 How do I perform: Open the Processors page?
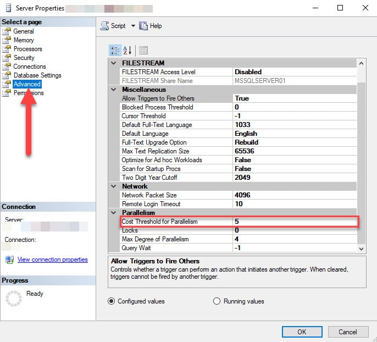[x=28, y=49]
